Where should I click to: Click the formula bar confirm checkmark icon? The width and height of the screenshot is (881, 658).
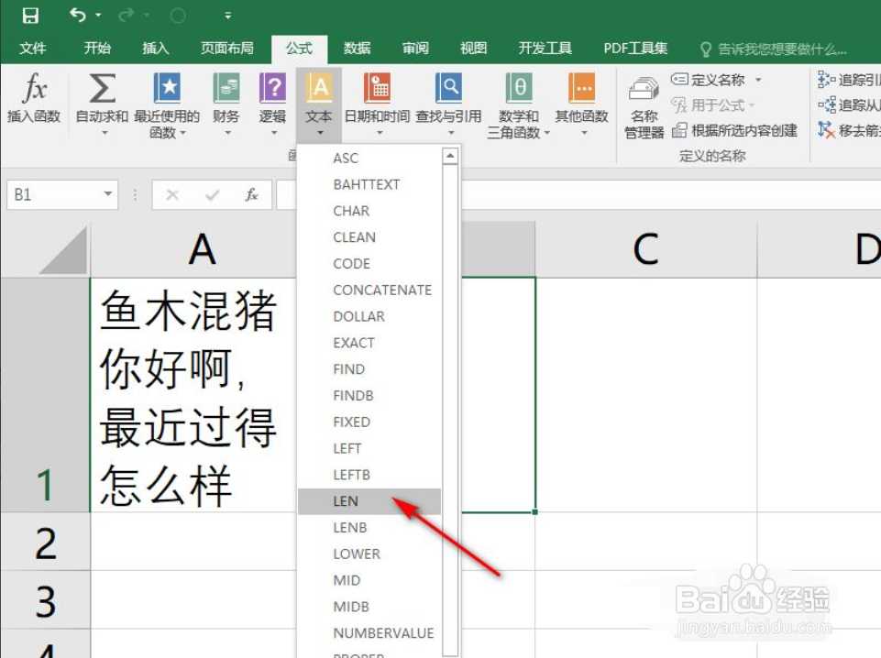(213, 195)
